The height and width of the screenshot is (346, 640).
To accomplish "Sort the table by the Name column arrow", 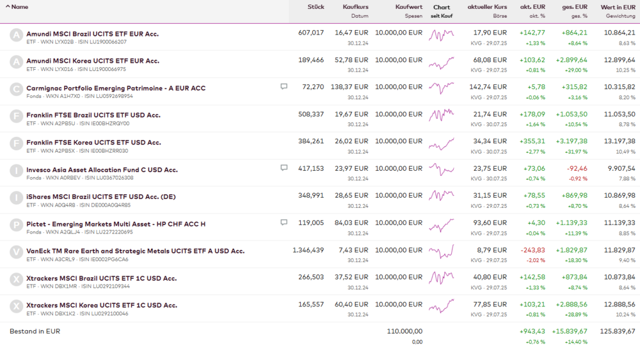I will pyautogui.click(x=6, y=7).
